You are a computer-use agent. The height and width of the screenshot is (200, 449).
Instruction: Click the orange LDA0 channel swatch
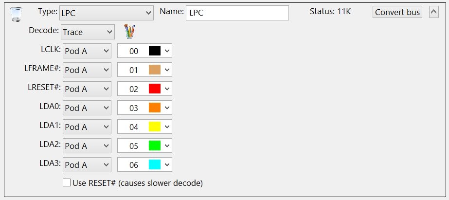tap(154, 108)
